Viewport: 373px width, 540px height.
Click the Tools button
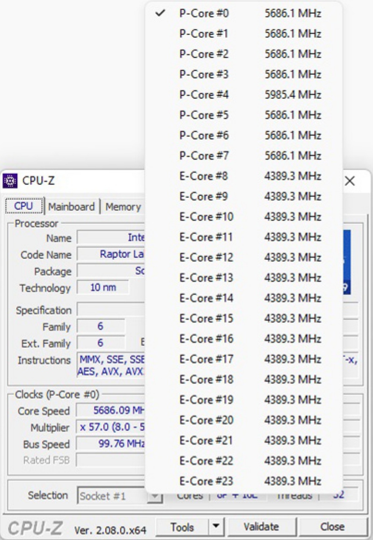(182, 527)
